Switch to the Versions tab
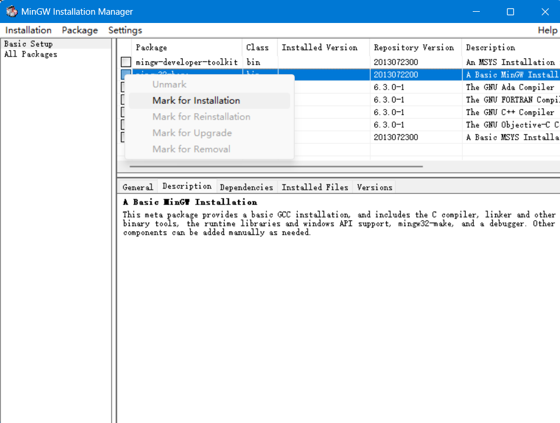Viewport: 560px width, 423px height. [375, 187]
